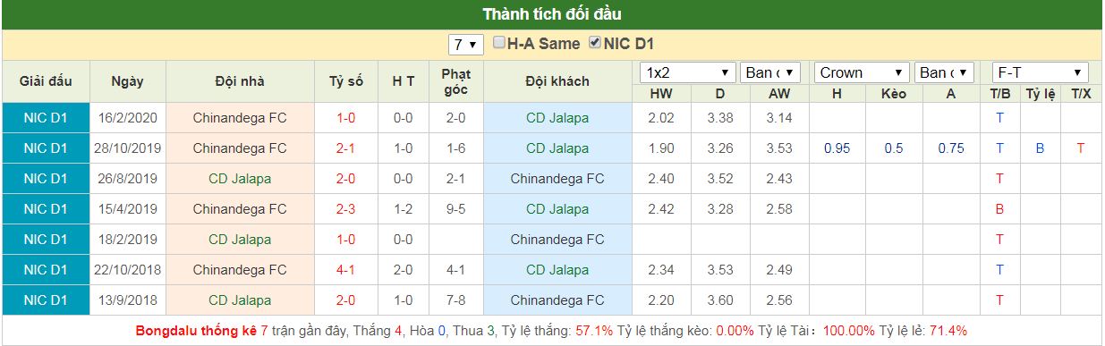Click Chinandega FC away team on 18/2/2019
This screenshot has height=346, width=1105.
point(557,240)
